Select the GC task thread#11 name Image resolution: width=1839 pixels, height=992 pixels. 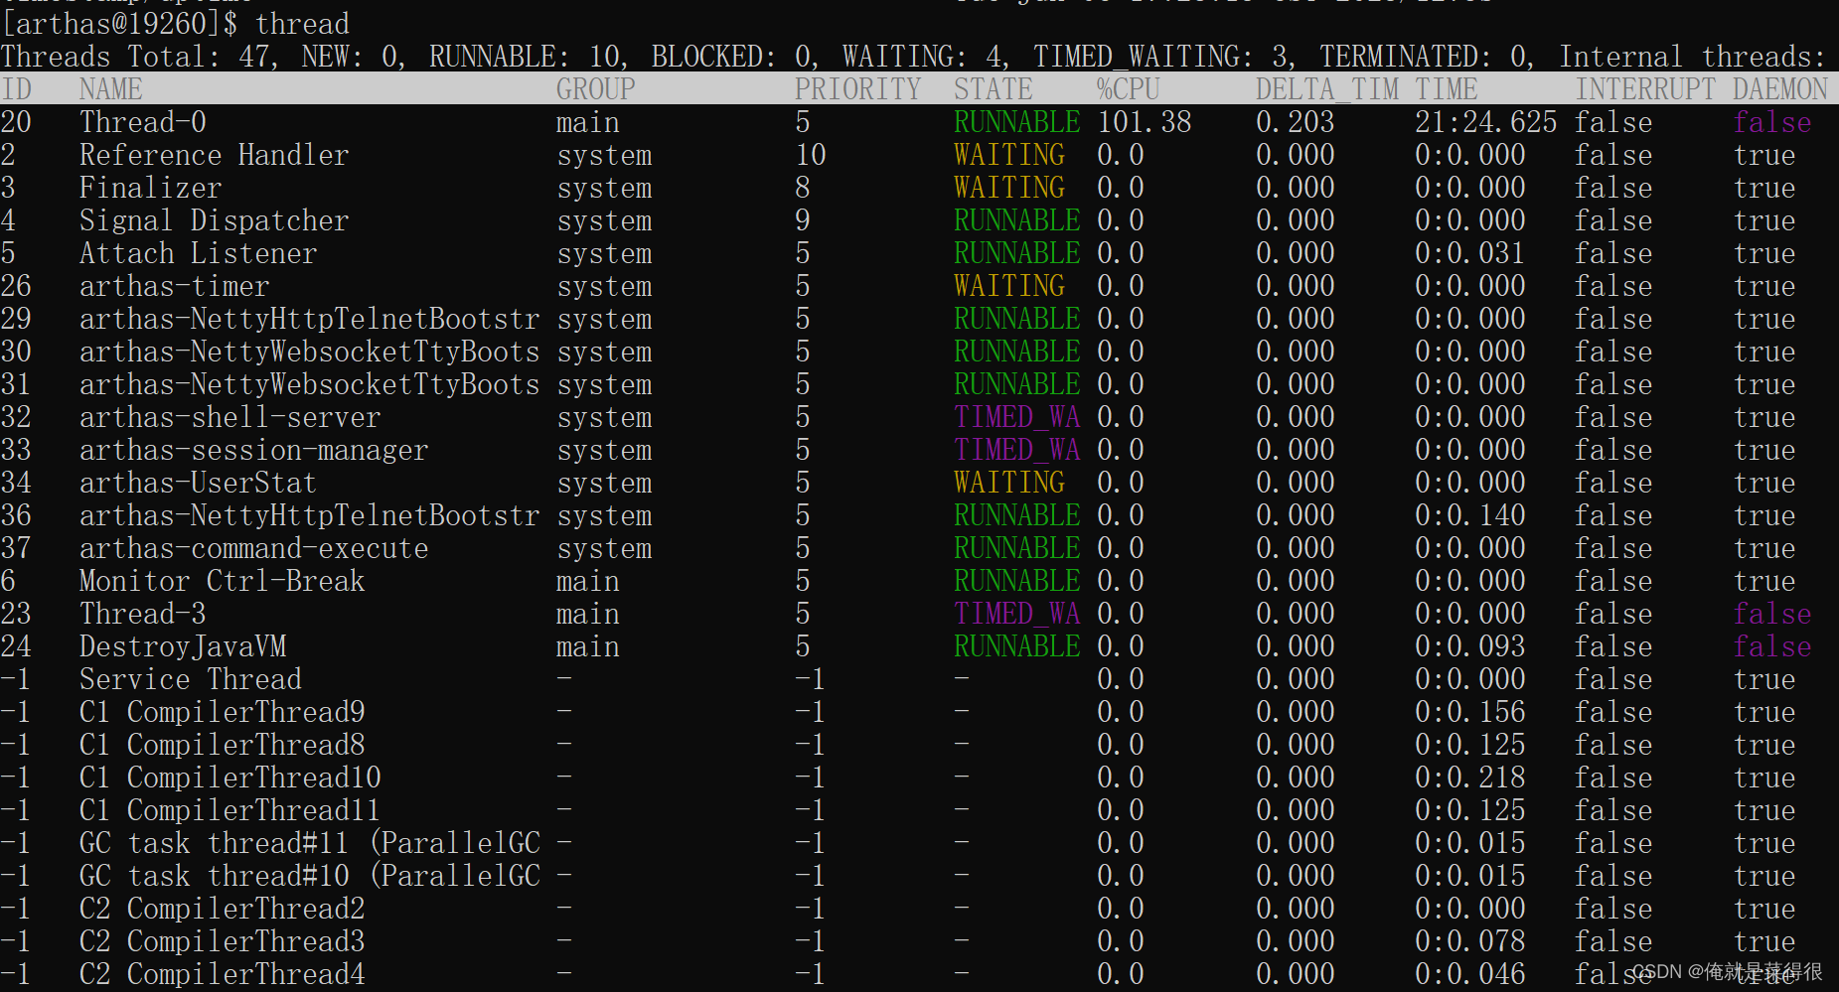click(x=310, y=843)
